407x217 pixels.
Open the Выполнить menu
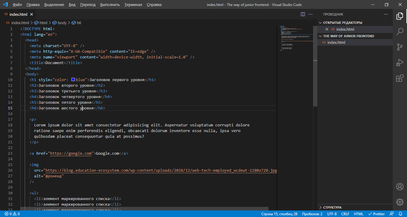110,5
